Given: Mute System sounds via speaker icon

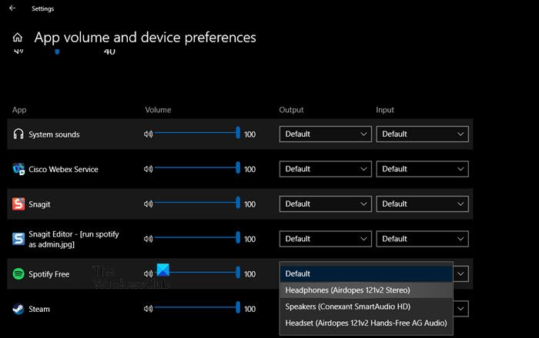Looking at the screenshot, I should click(148, 134).
